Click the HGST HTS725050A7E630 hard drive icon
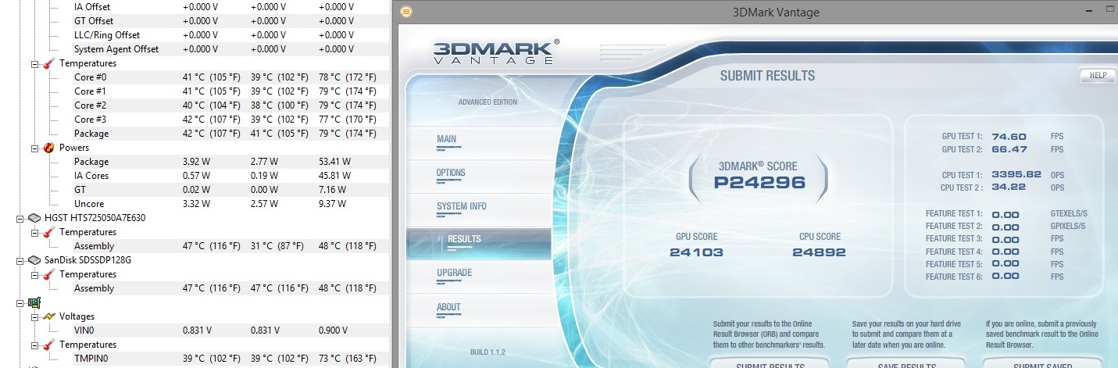The width and height of the screenshot is (1118, 368). point(34,218)
